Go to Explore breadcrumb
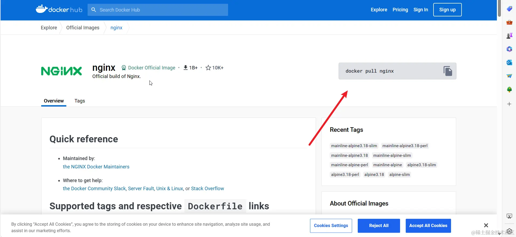The image size is (516, 237). [x=49, y=28]
